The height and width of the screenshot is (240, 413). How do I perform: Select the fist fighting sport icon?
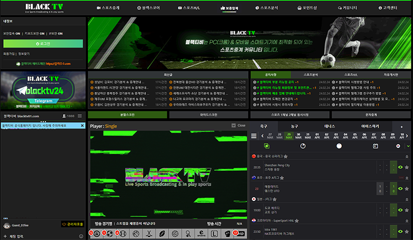click(x=227, y=233)
